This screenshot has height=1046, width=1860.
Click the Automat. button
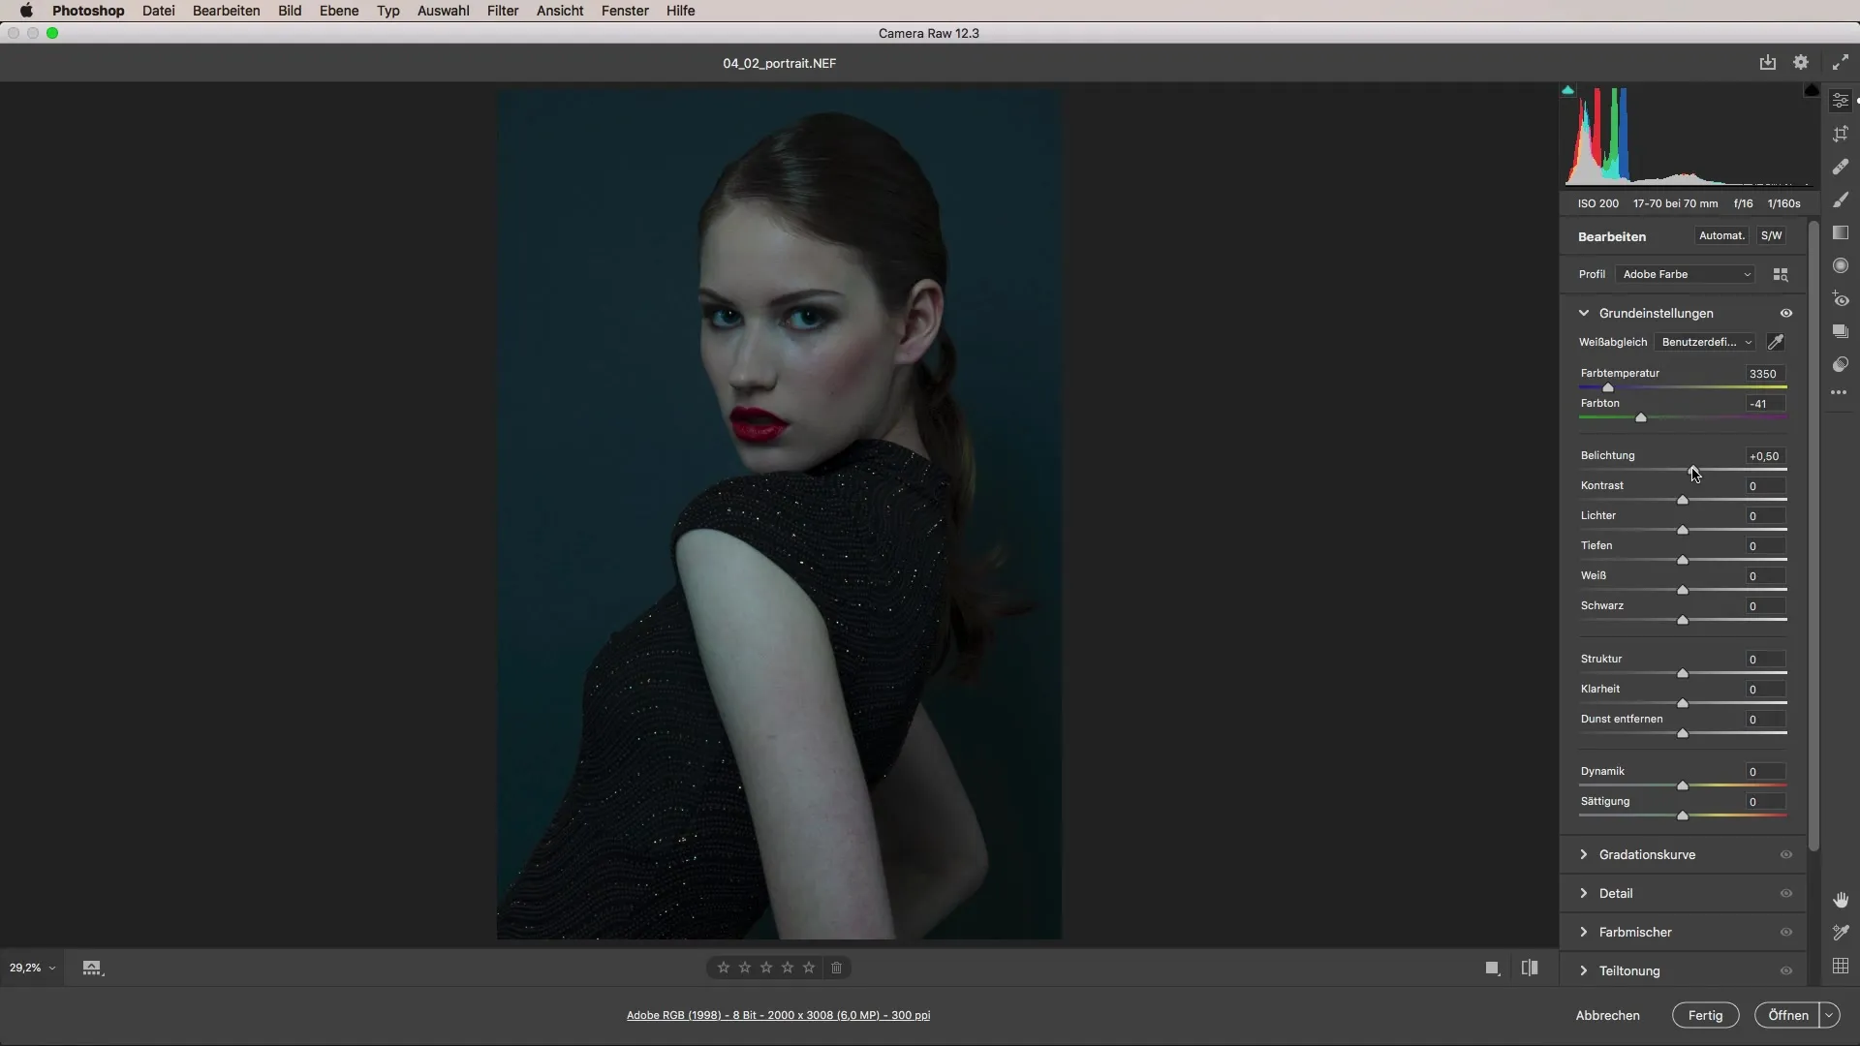tap(1721, 235)
